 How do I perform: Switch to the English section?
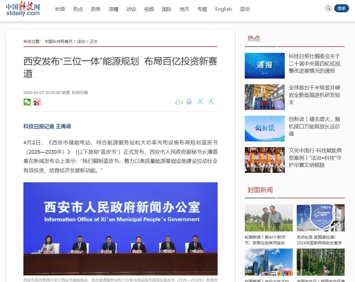pyautogui.click(x=223, y=9)
